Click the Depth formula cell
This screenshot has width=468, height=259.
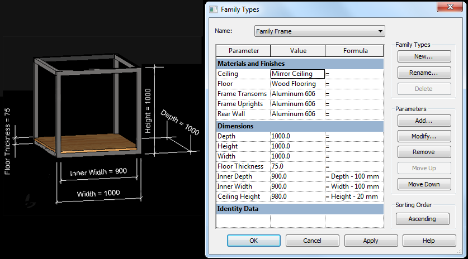pos(354,136)
